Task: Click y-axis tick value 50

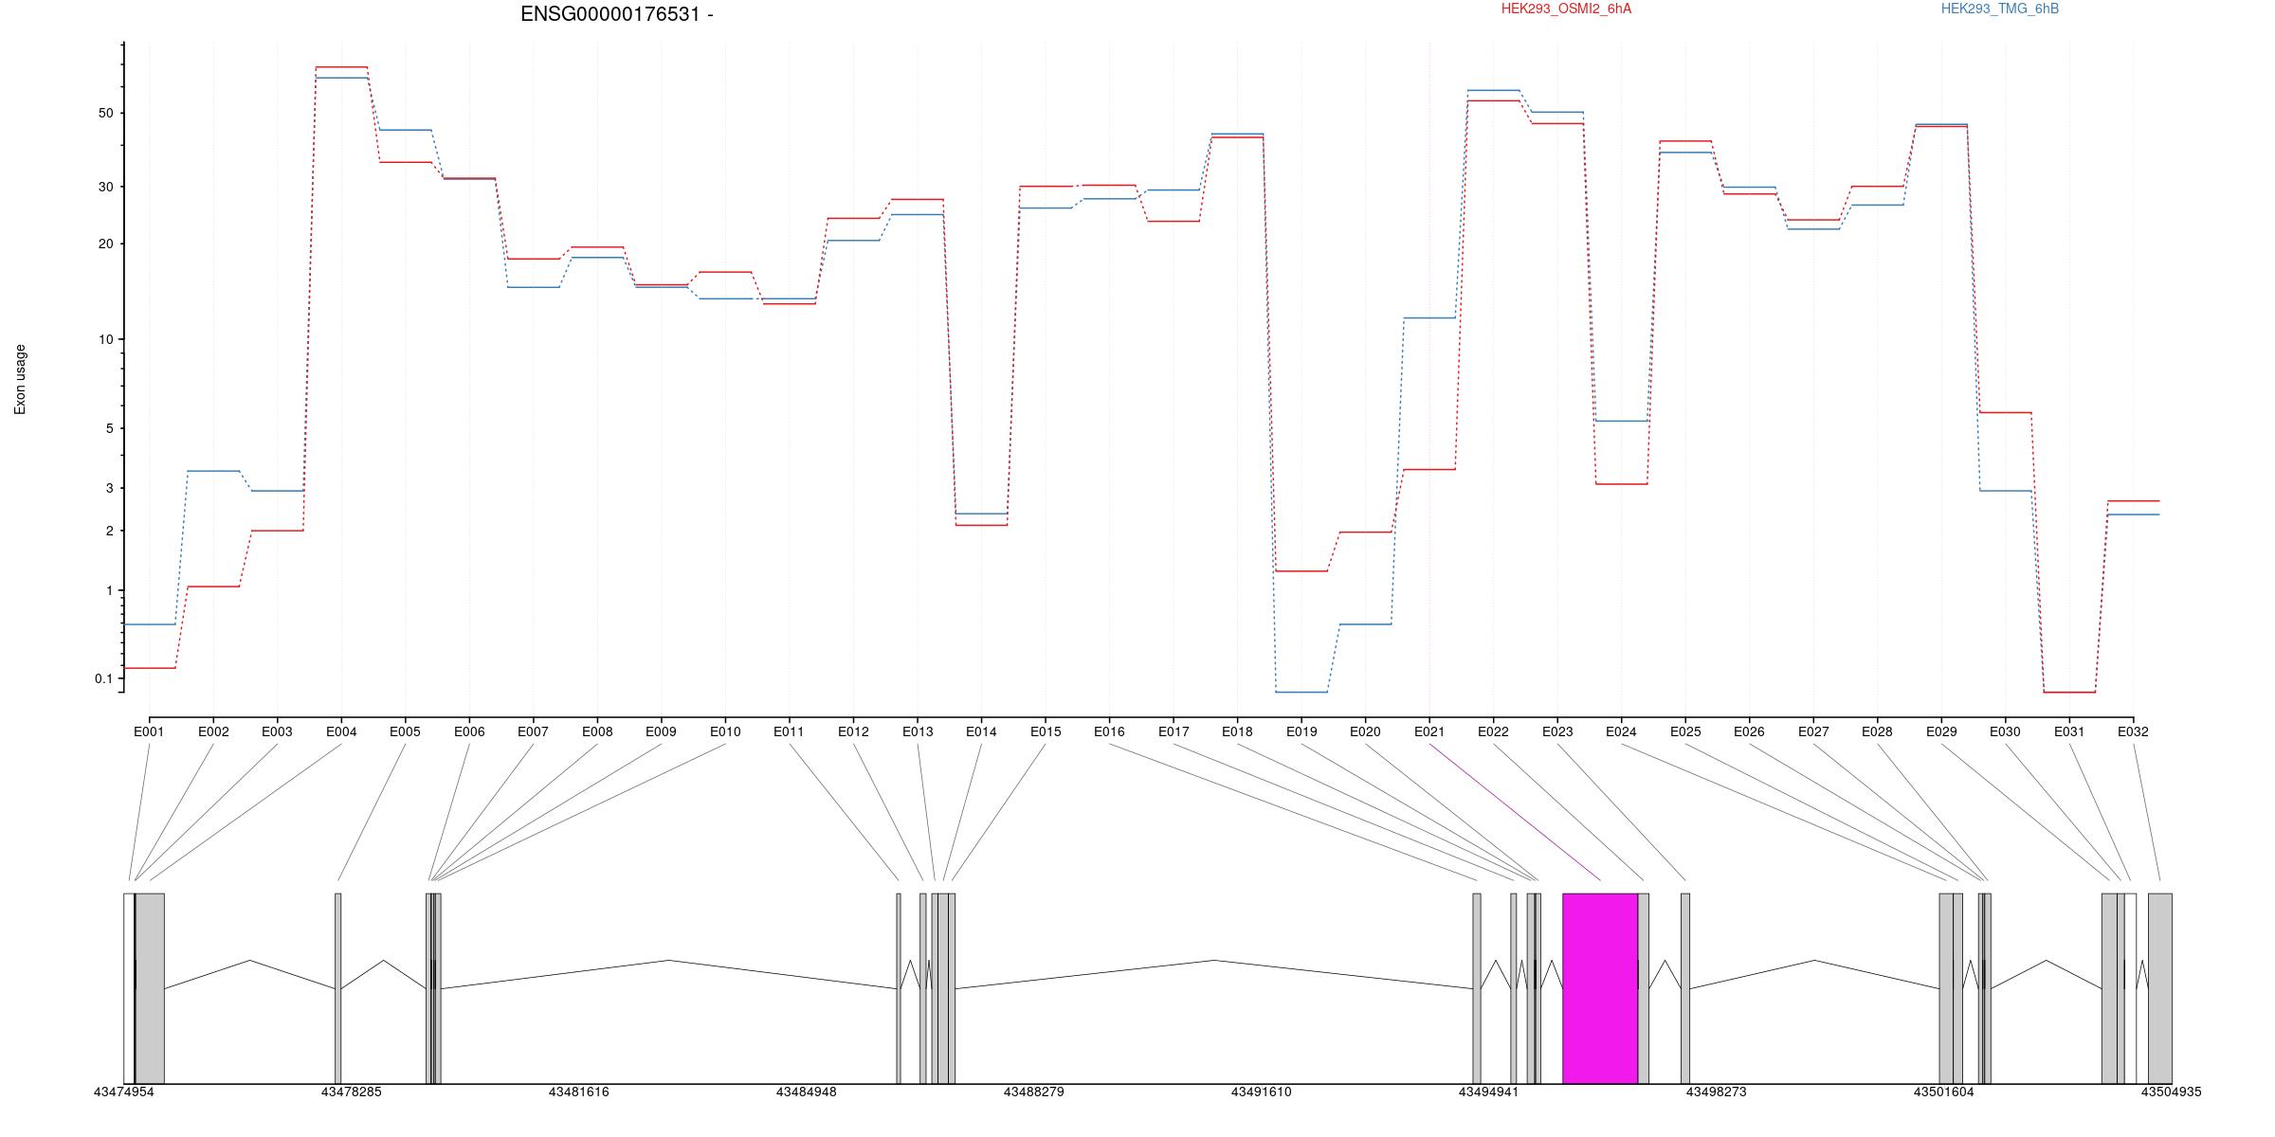Action: point(105,114)
